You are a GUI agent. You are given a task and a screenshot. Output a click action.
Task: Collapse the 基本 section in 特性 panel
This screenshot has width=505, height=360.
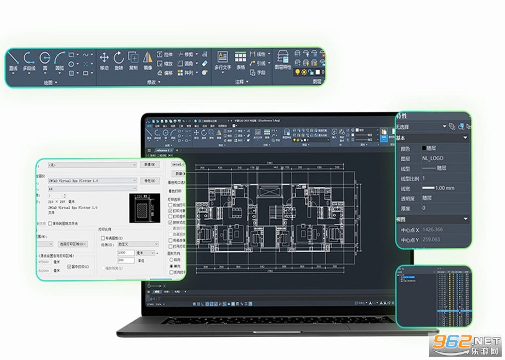point(465,138)
